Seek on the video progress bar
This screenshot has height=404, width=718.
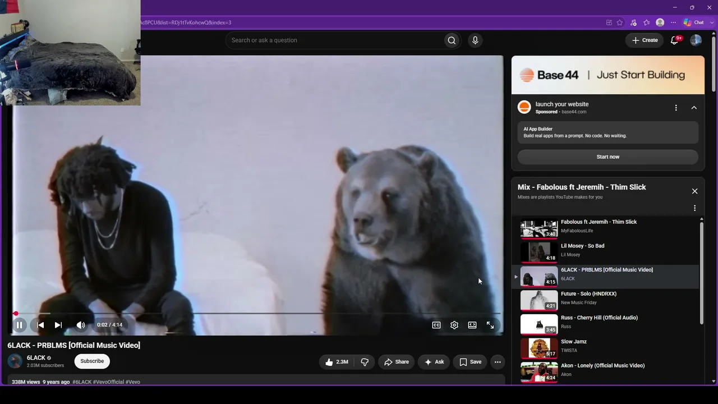[x=257, y=313]
